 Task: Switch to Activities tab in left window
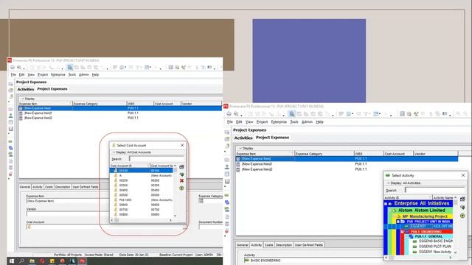[x=25, y=89]
